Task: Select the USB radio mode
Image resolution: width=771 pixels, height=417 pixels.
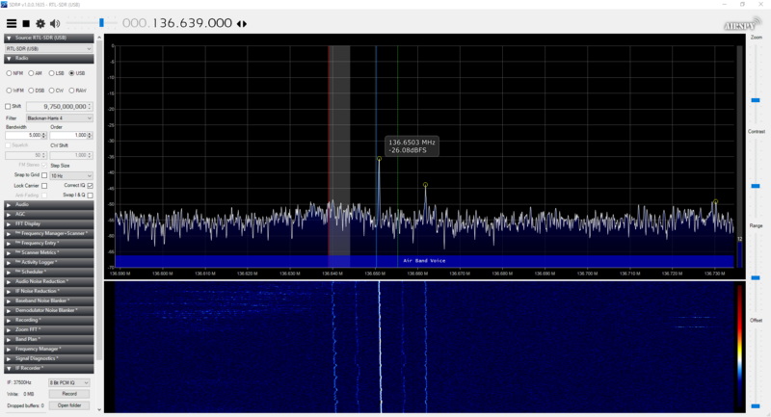Action: 71,73
